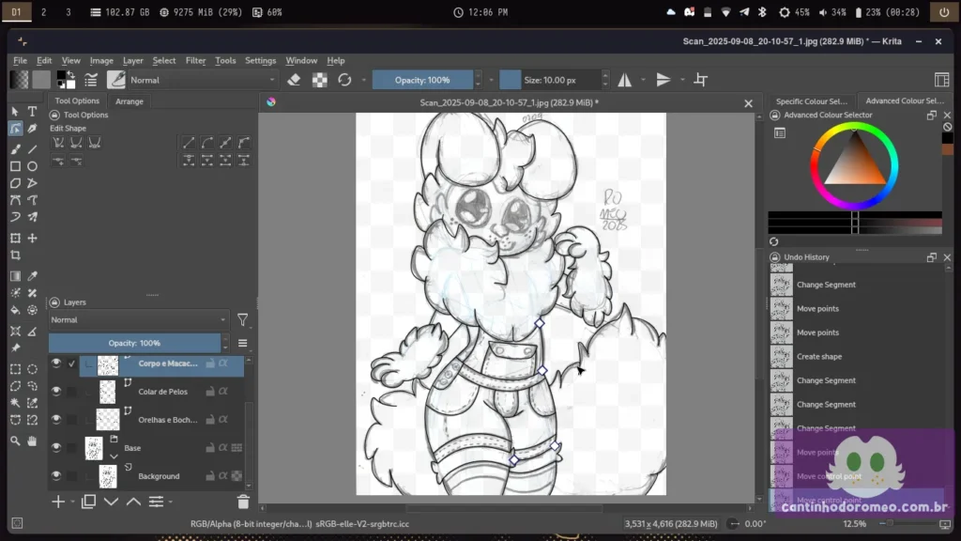Open horizontal mirror options arrow
This screenshot has height=541, width=961.
tap(643, 80)
